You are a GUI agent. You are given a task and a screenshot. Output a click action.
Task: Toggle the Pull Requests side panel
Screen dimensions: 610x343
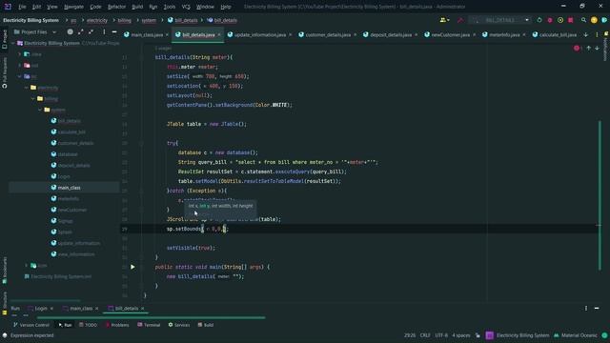click(x=4, y=72)
